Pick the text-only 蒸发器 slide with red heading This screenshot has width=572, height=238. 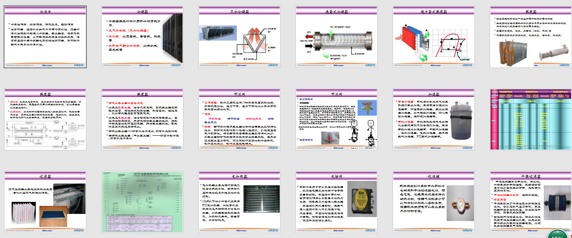click(142, 120)
